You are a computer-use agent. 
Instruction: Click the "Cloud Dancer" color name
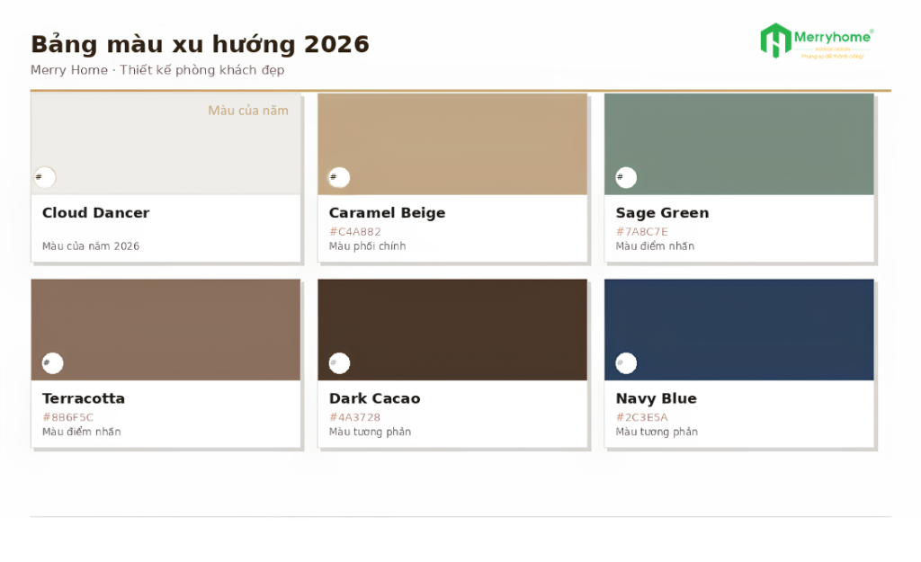tap(95, 212)
